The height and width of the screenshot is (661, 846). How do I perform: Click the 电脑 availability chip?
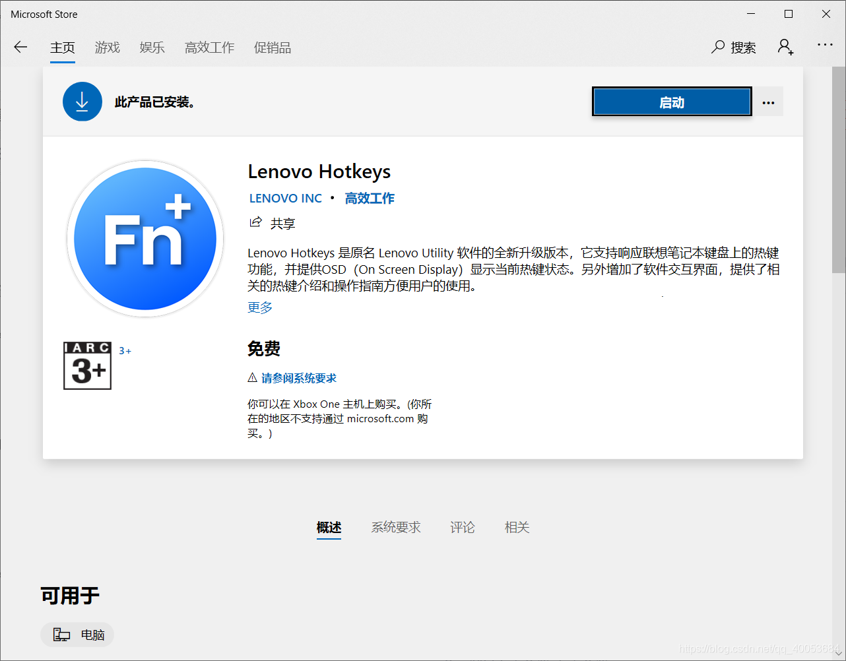pyautogui.click(x=77, y=635)
